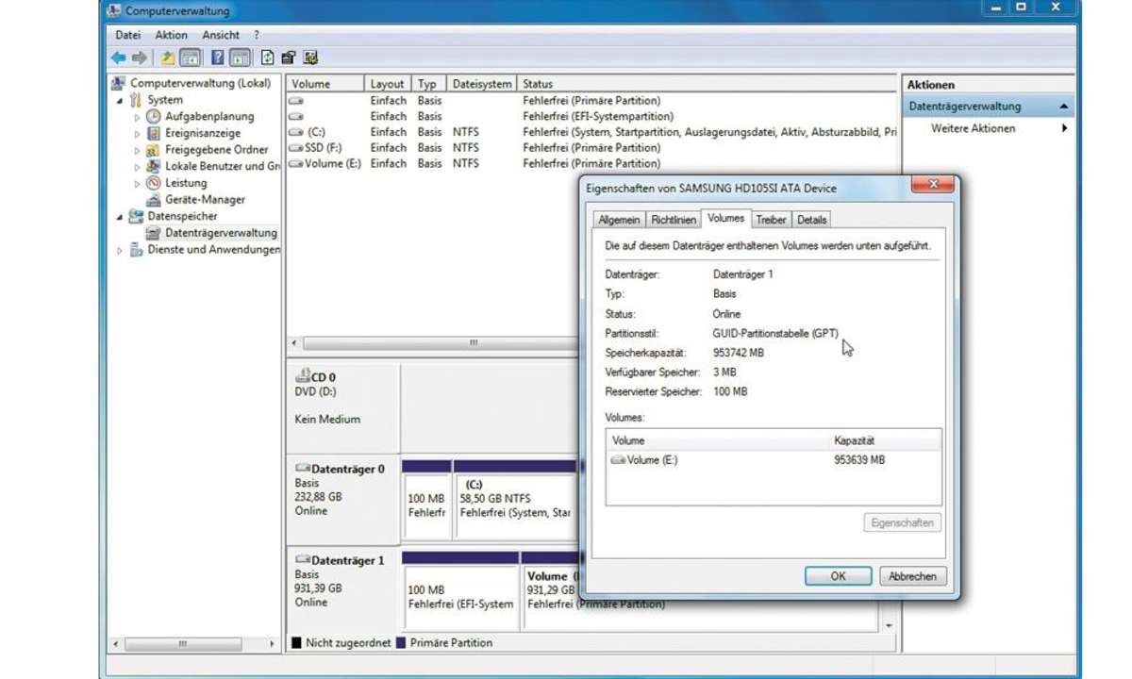Click the Leistung icon in the tree

[154, 183]
